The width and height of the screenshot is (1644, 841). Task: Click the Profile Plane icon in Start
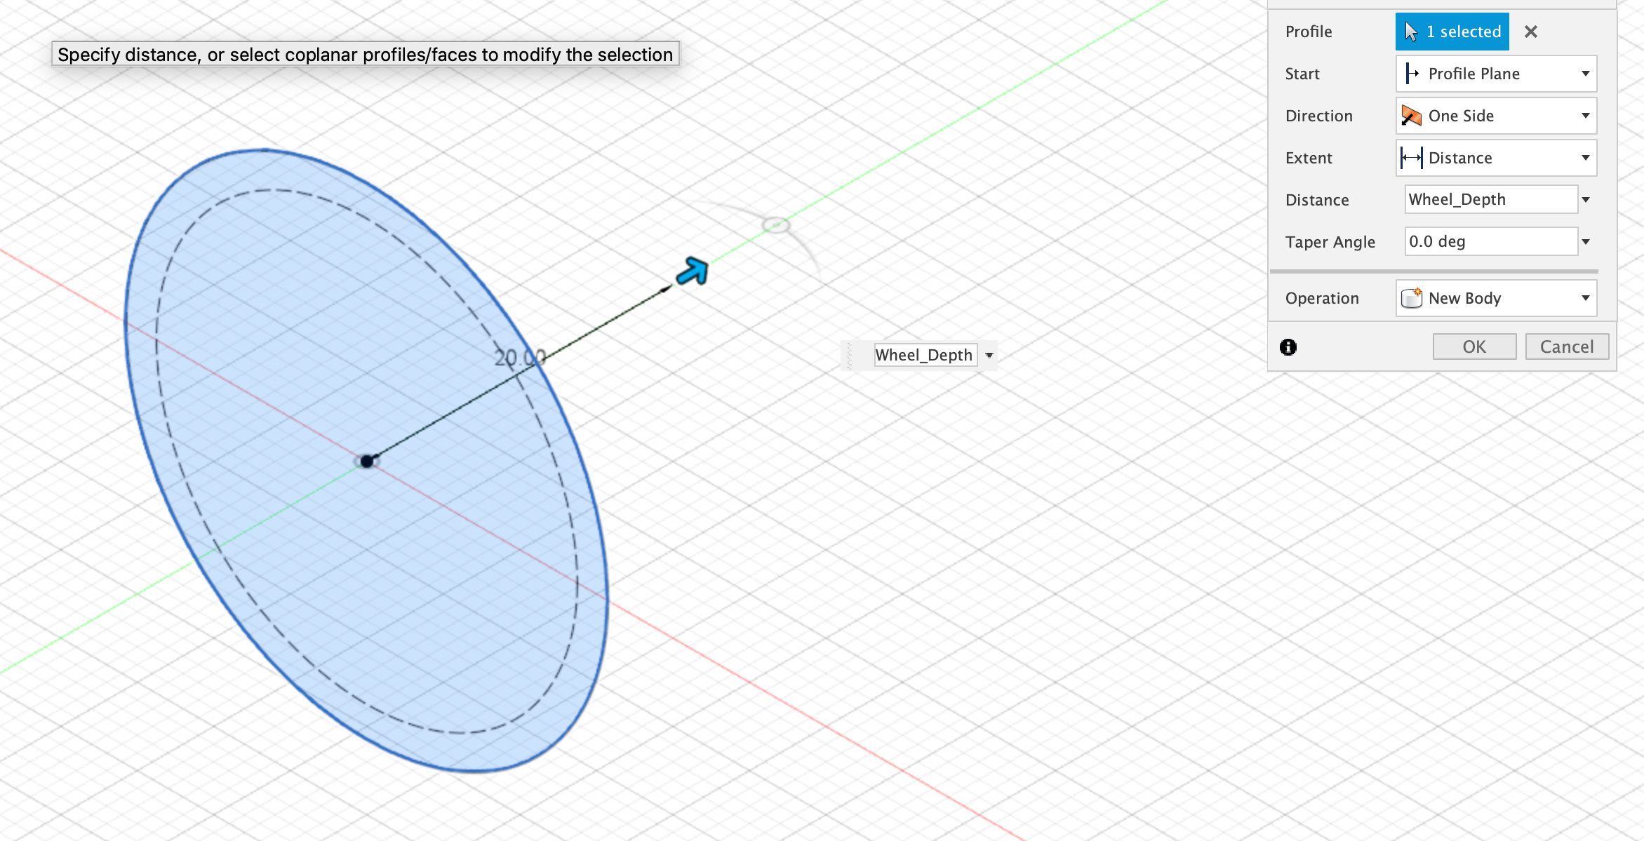(x=1412, y=74)
